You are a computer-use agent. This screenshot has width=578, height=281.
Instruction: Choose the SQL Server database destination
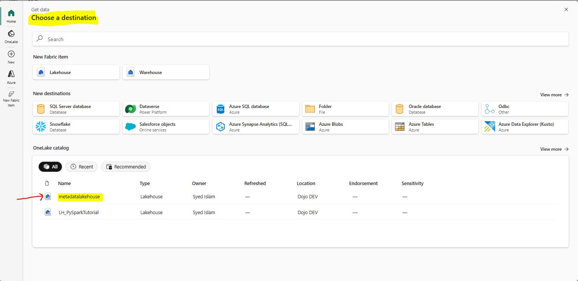tap(76, 109)
